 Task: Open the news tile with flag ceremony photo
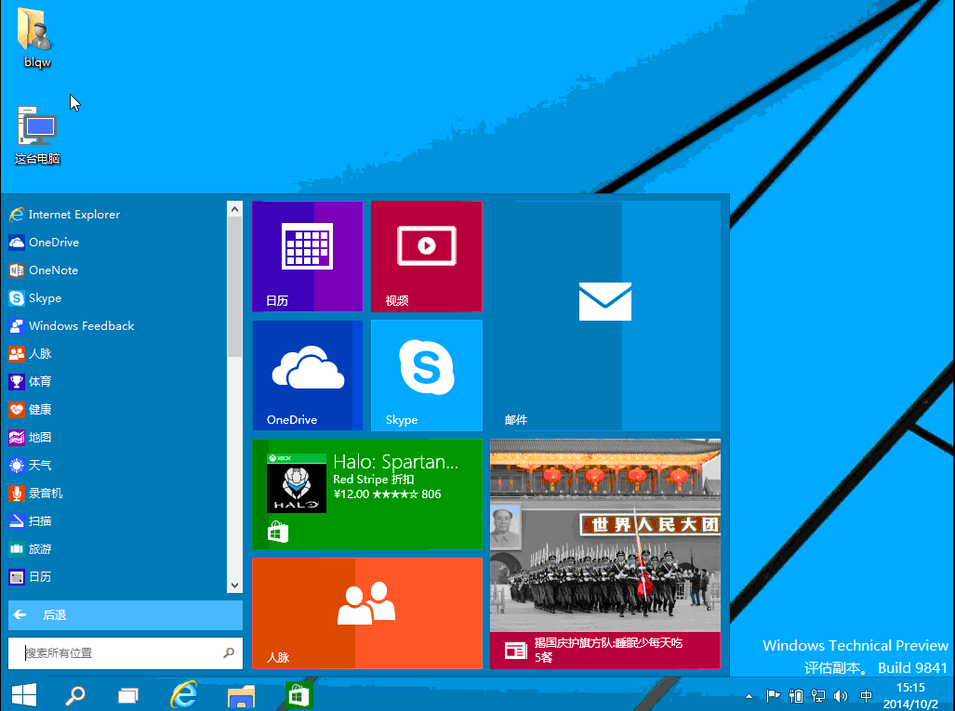click(x=605, y=554)
